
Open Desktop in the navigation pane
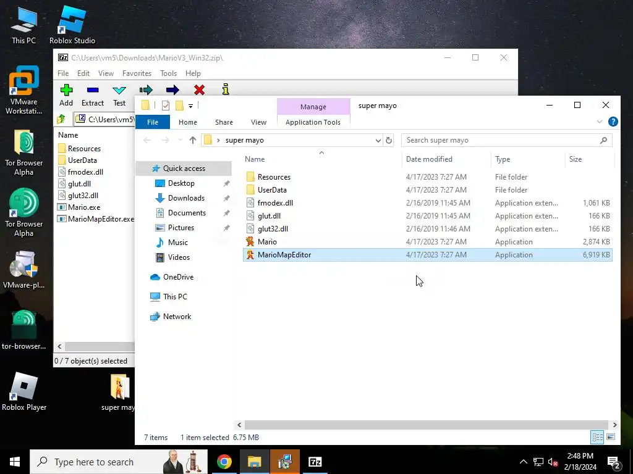[181, 183]
